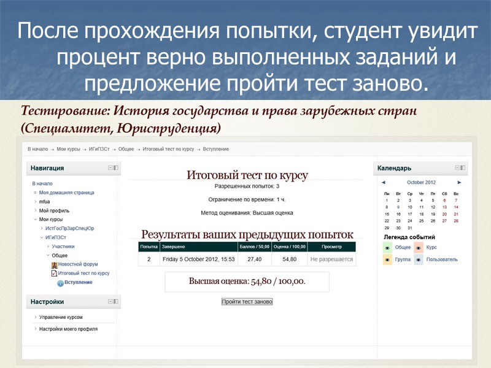491x368 pixels.
Task: Expand the mfua tree node
Action: pos(36,202)
